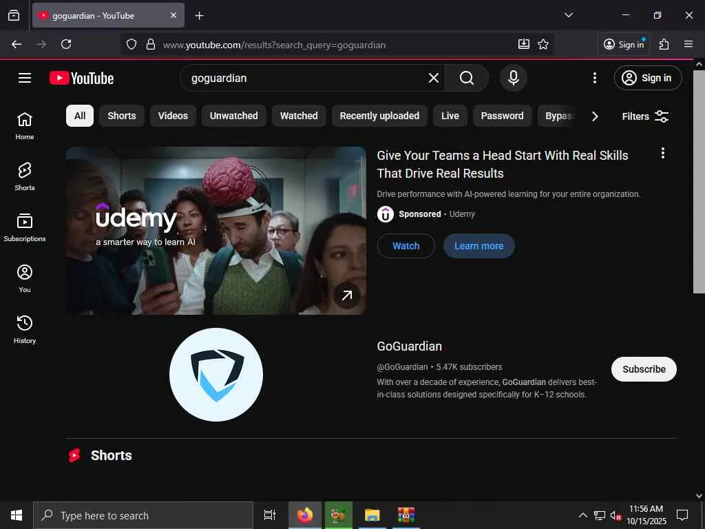Show hidden system tray icons

click(582, 515)
